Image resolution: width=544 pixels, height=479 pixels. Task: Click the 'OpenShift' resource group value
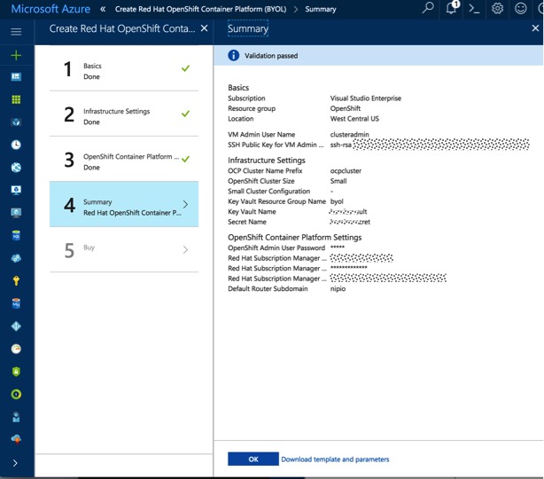click(x=346, y=108)
